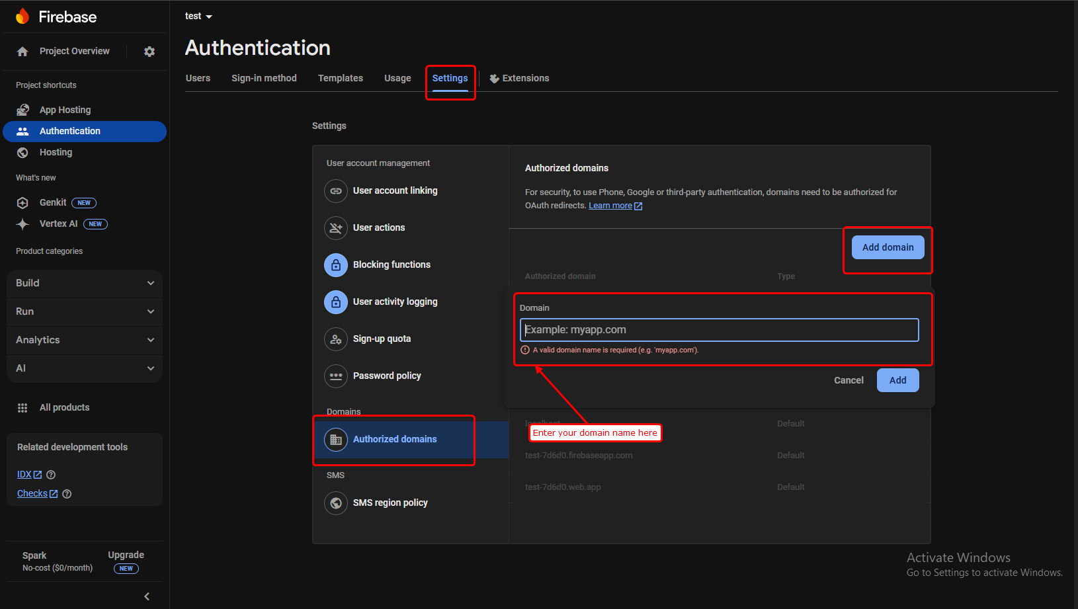Open the Password policy settings
1078x609 pixels.
tap(387, 376)
